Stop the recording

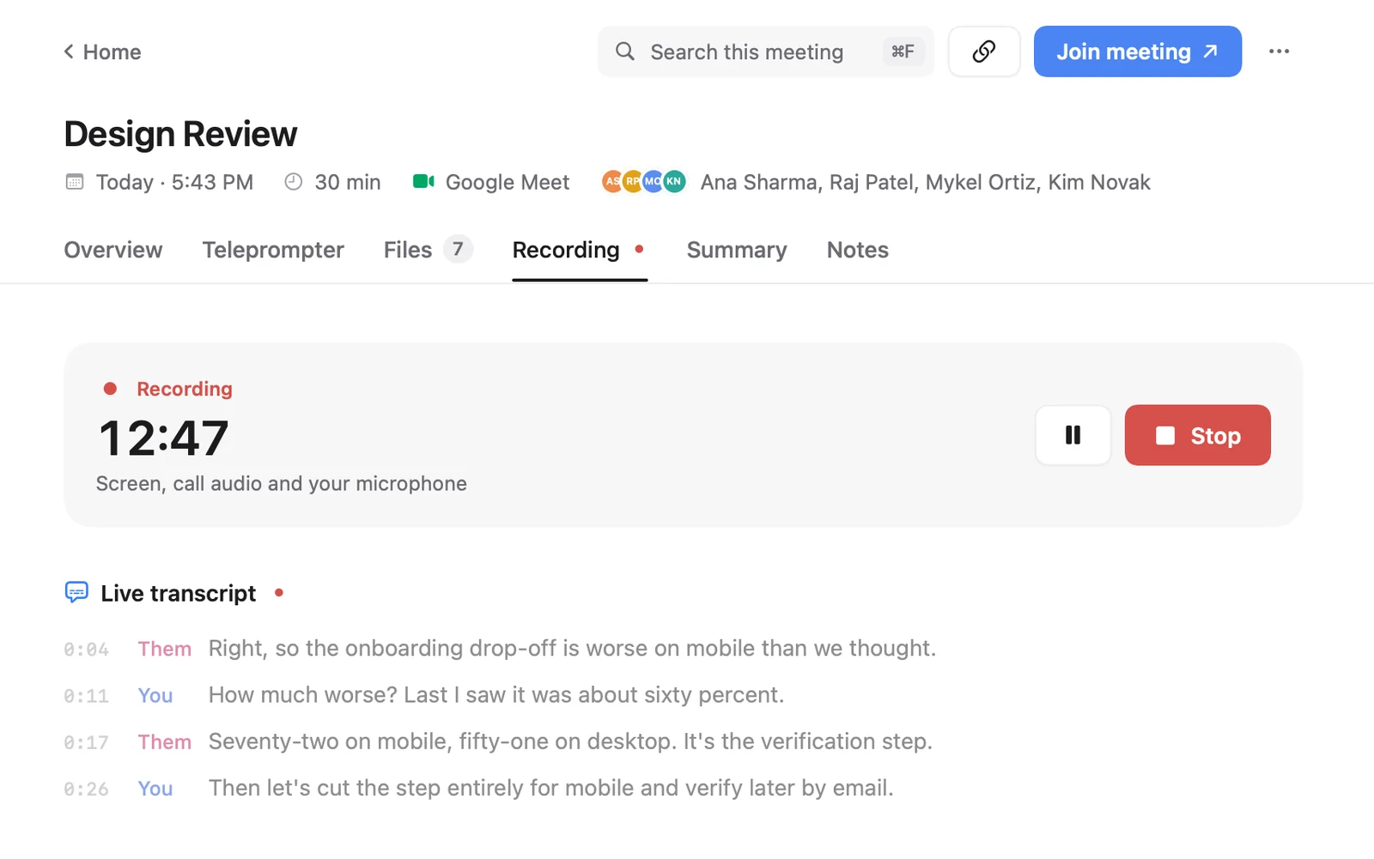tap(1197, 435)
